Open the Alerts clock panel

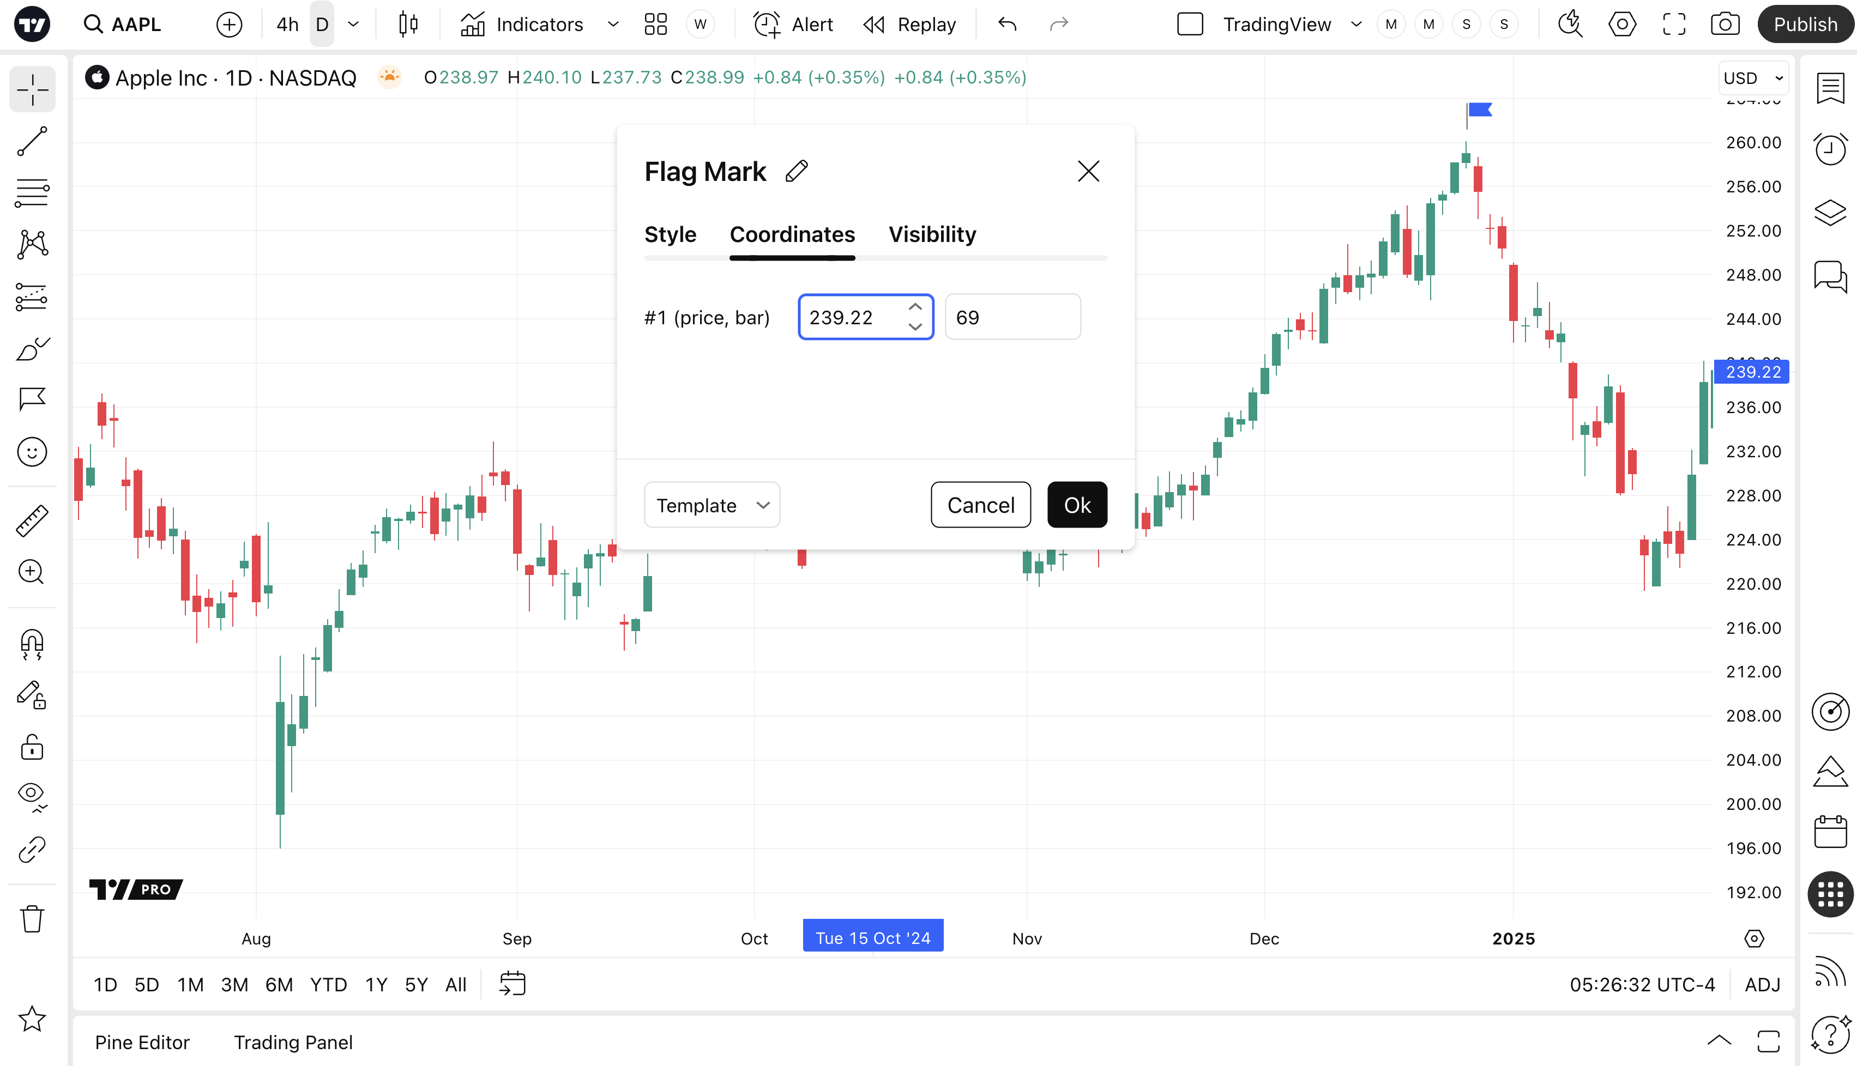click(x=1830, y=149)
